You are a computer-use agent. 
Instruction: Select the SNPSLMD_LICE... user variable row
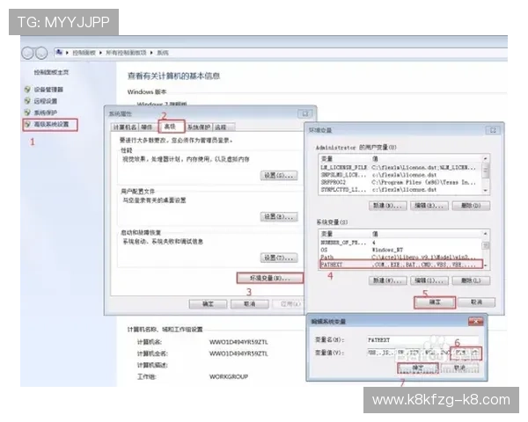point(401,175)
